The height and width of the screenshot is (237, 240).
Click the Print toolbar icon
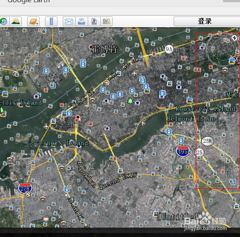pos(81,21)
